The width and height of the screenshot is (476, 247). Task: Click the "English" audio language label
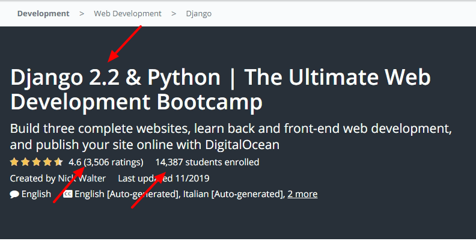tap(36, 194)
